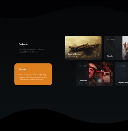Click the Problem heading

(23, 44)
